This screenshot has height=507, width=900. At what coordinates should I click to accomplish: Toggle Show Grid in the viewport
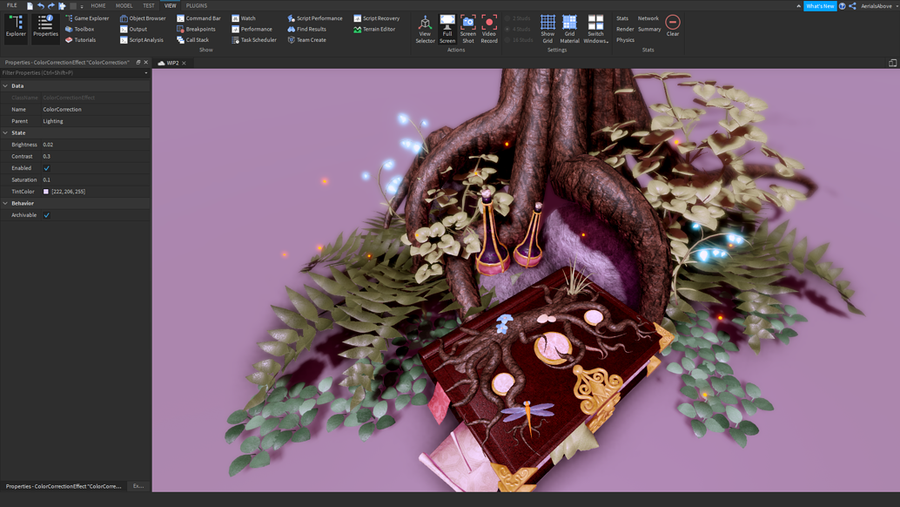click(x=547, y=29)
